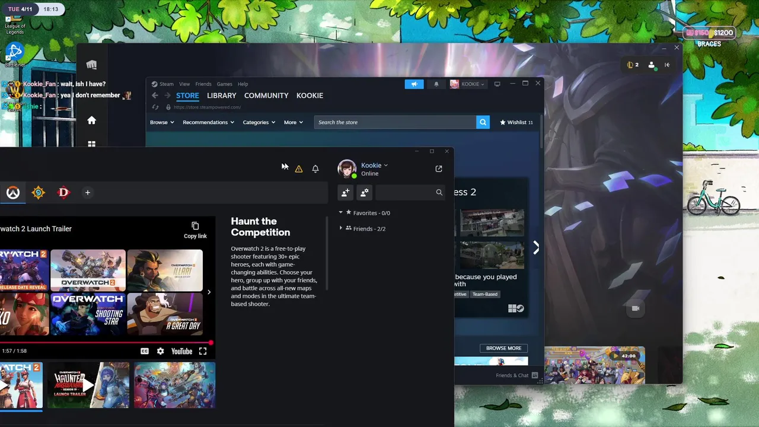Expand the Browse dropdown in Steam store

(x=162, y=122)
